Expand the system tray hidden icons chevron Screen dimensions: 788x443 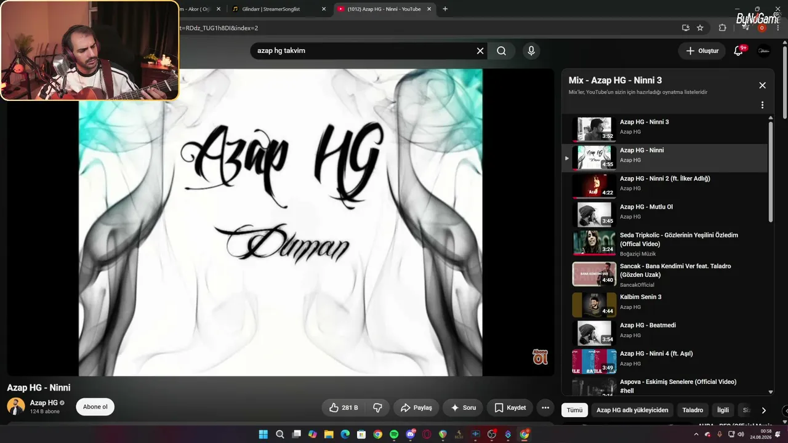point(696,434)
